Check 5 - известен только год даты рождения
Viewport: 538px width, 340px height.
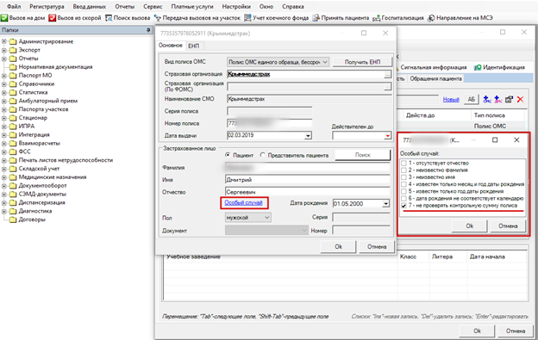click(403, 191)
